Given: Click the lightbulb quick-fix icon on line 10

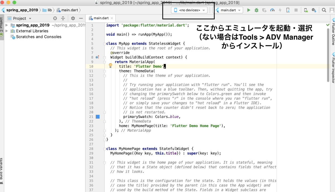Looking at the screenshot, I should [x=110, y=65].
